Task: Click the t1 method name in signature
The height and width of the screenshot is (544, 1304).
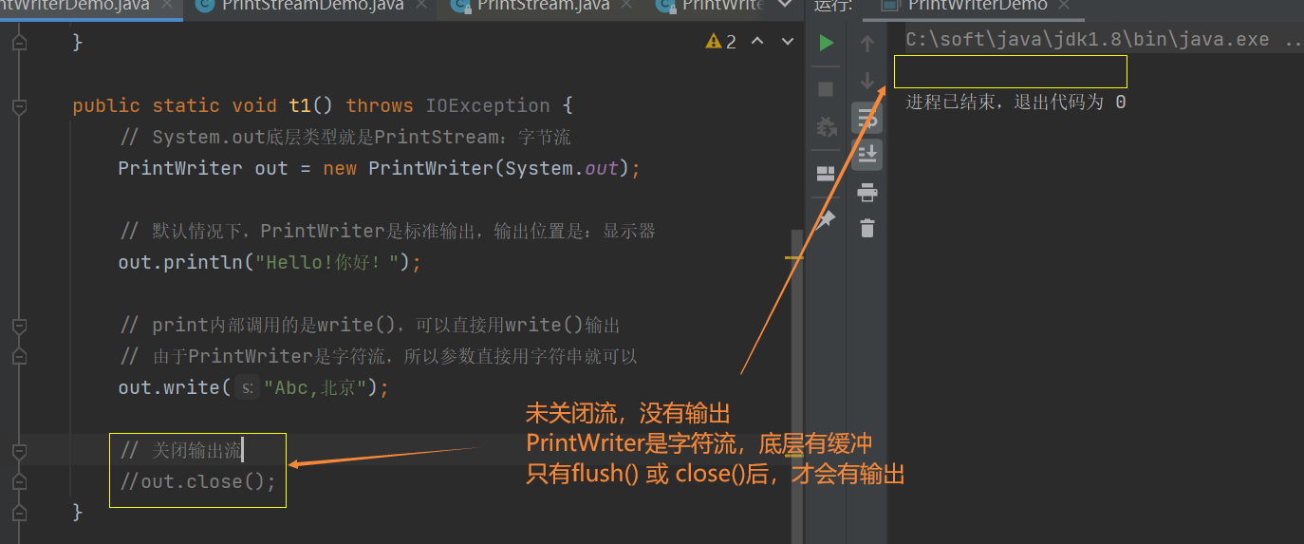Action: (x=300, y=105)
